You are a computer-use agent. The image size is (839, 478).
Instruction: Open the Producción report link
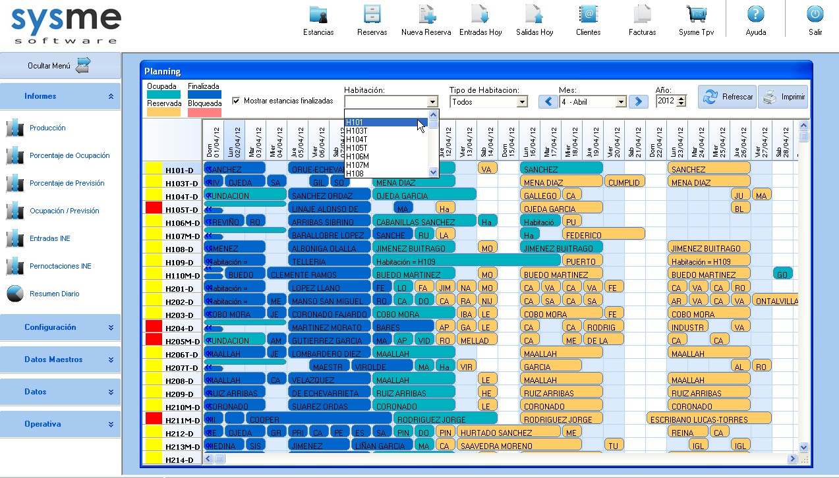[47, 128]
